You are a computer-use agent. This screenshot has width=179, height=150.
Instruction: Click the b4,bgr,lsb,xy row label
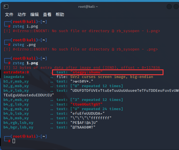(18, 127)
